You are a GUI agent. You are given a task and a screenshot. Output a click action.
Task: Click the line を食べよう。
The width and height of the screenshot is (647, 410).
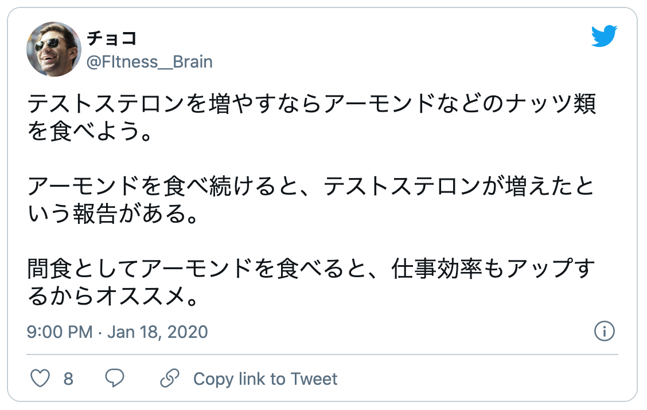click(x=90, y=131)
